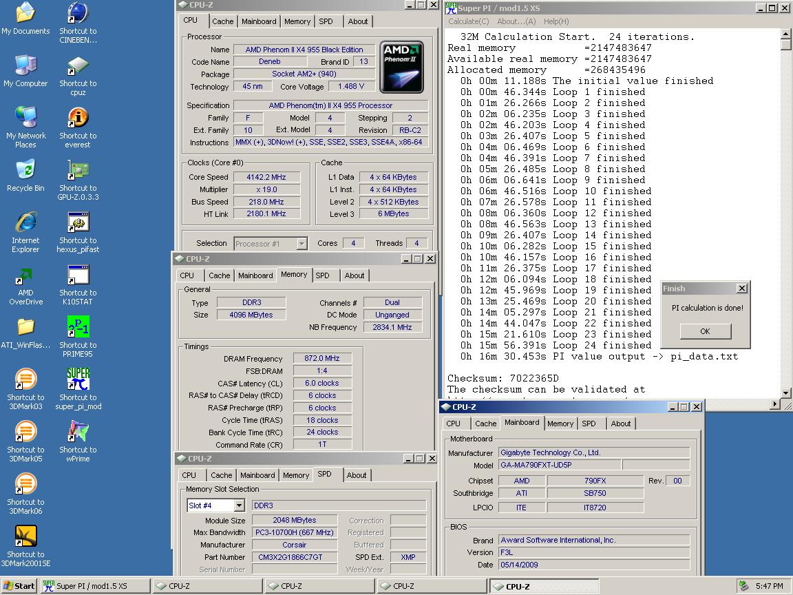Click the taskbar clock showing 5:47 PM

[769, 586]
